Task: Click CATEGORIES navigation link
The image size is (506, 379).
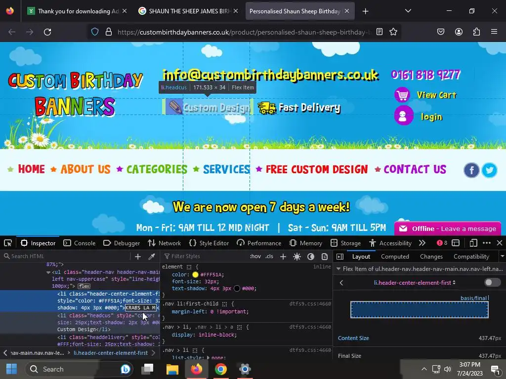Action: click(x=157, y=169)
